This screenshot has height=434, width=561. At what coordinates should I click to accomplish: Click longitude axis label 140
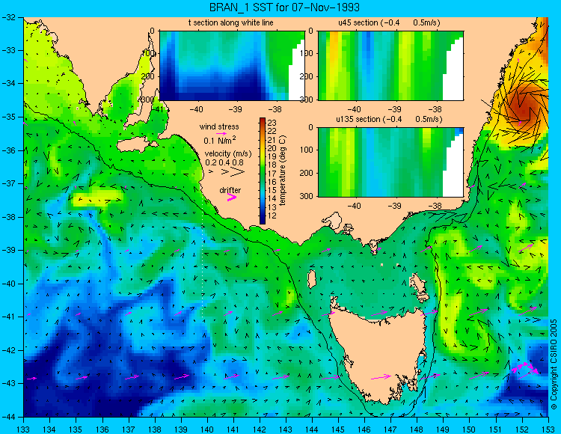(x=207, y=429)
